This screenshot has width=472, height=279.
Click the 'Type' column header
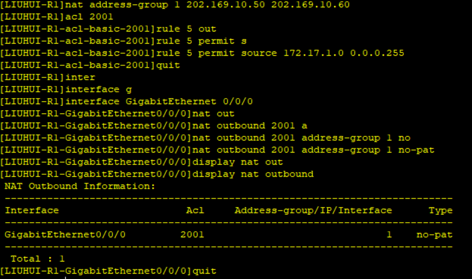(440, 211)
